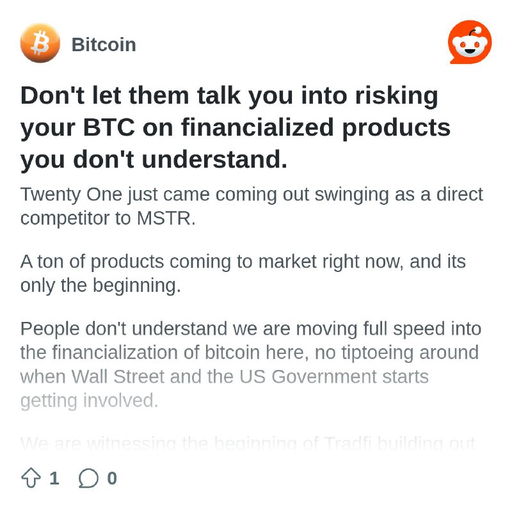The image size is (512, 512).
Task: Click the line "when Wall Street and the US Government"
Action: pyautogui.click(x=225, y=376)
